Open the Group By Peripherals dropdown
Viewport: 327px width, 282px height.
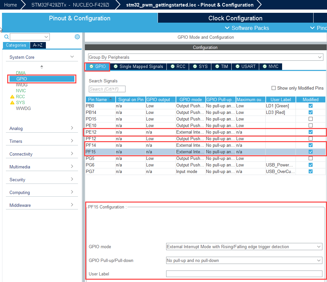click(x=205, y=57)
